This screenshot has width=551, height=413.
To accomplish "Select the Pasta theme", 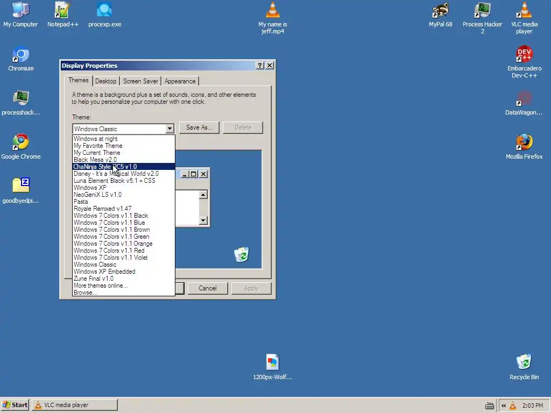I will tap(124, 202).
